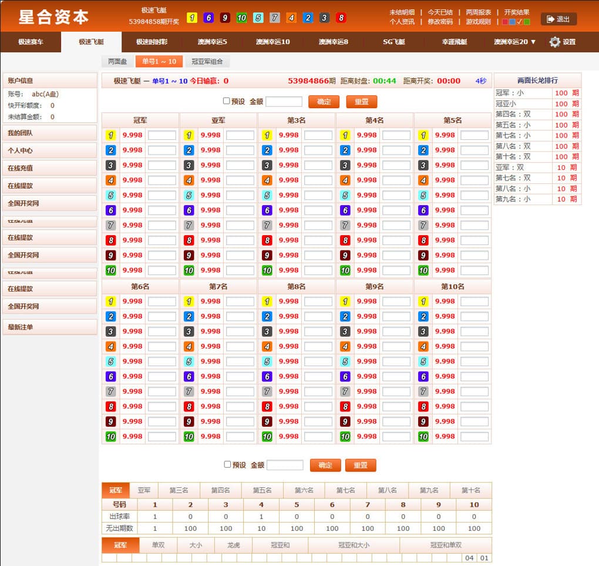Open the 设置 gear icon
The height and width of the screenshot is (566, 599).
[x=554, y=42]
